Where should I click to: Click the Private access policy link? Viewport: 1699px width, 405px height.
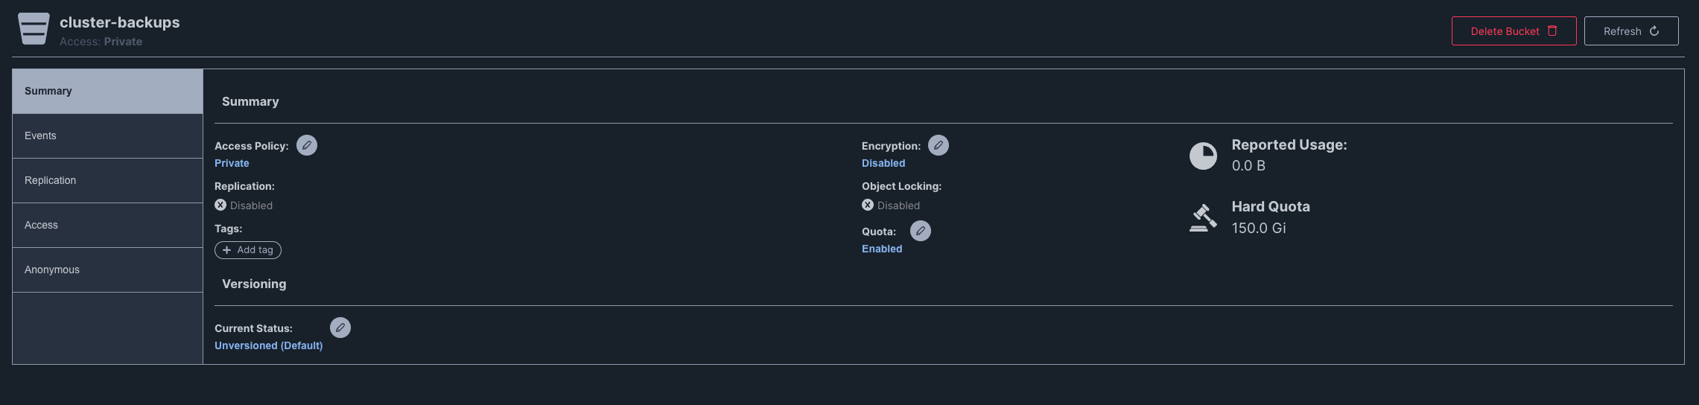click(232, 163)
